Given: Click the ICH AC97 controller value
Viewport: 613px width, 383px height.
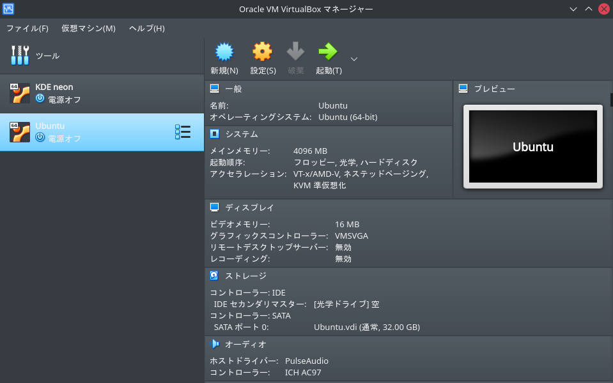Looking at the screenshot, I should tap(303, 372).
